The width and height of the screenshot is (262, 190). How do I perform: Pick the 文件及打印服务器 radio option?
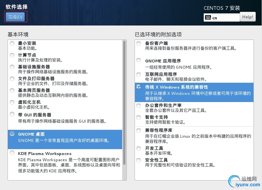point(12,78)
